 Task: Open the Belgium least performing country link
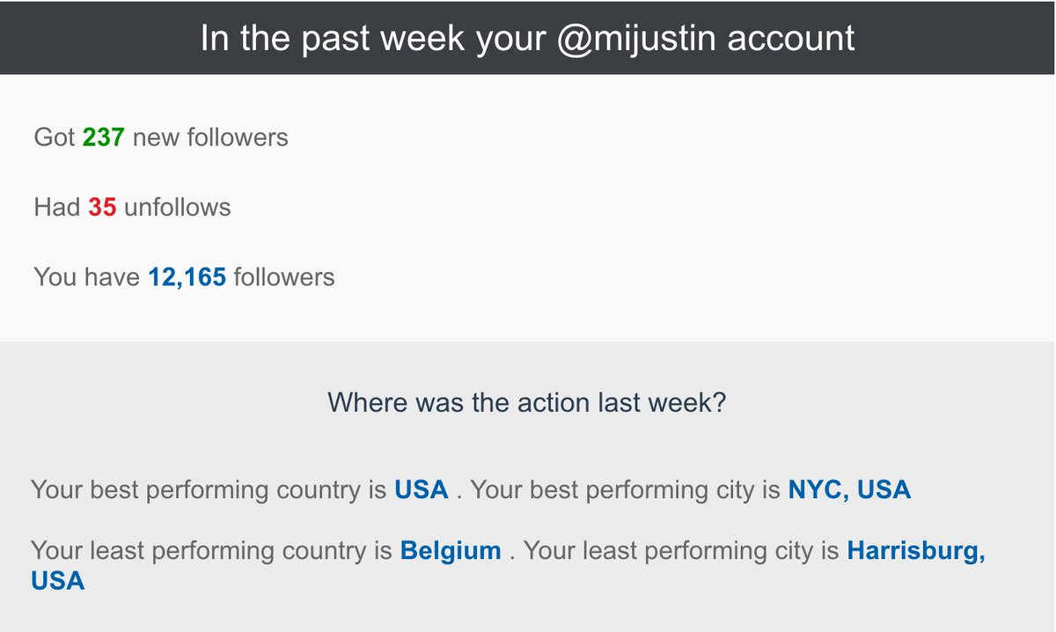(451, 551)
